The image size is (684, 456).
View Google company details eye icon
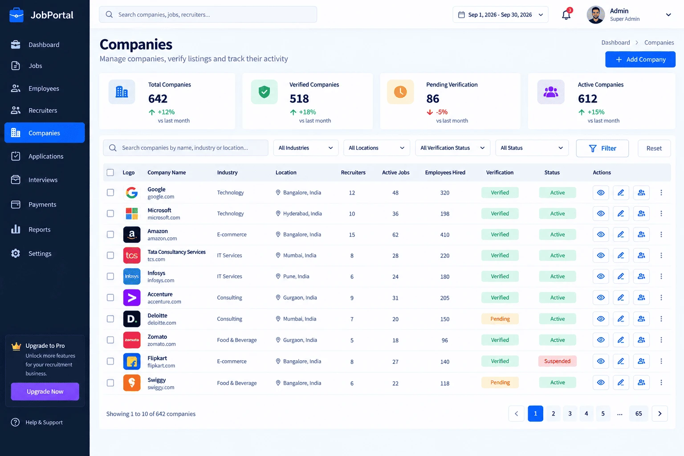click(x=601, y=193)
